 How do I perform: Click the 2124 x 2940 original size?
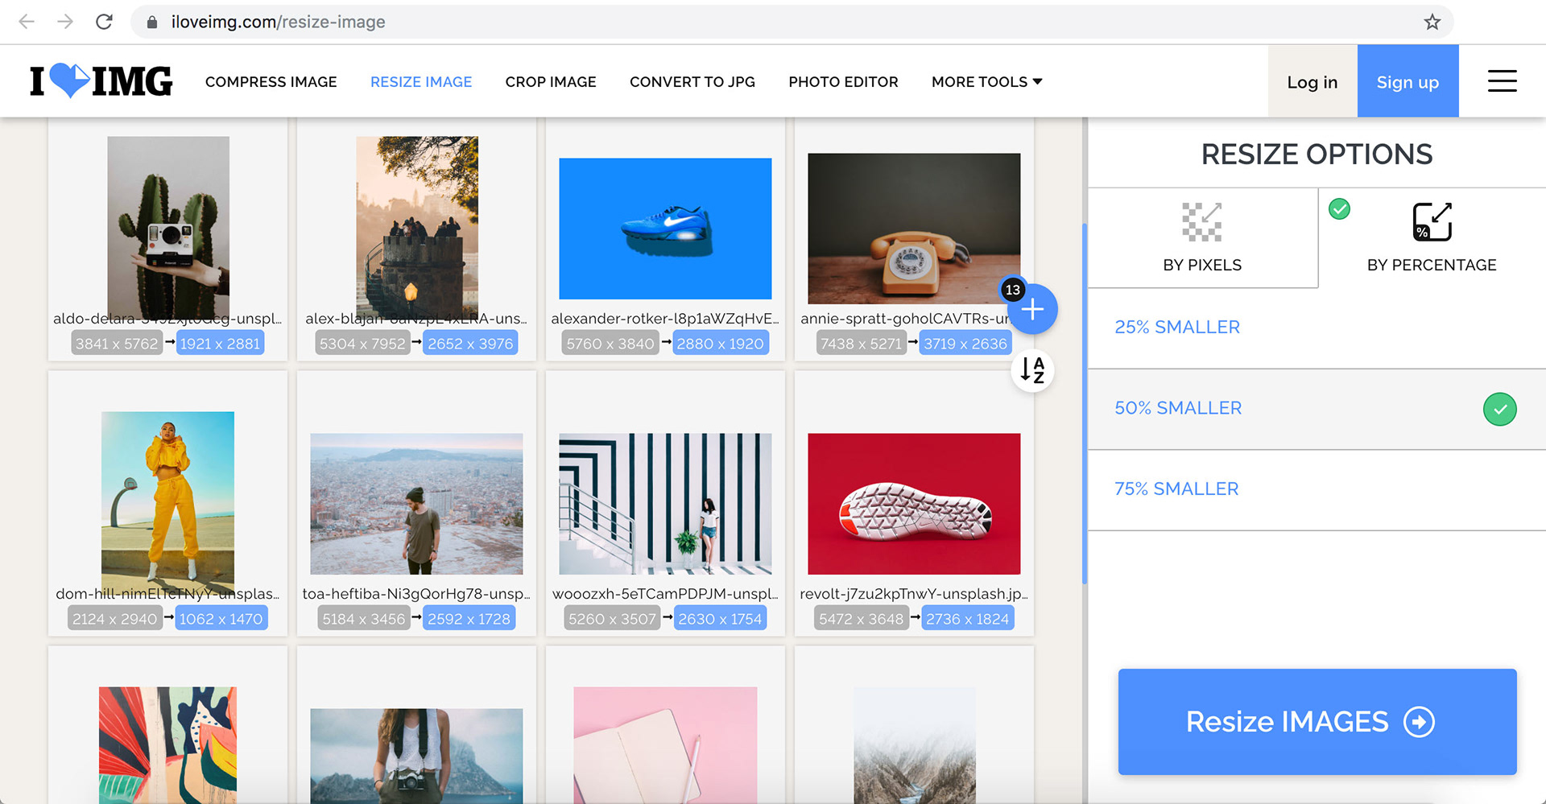(x=114, y=619)
